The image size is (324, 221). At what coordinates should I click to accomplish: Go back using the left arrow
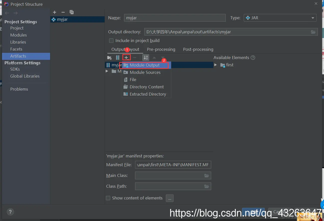pyautogui.click(x=7, y=13)
